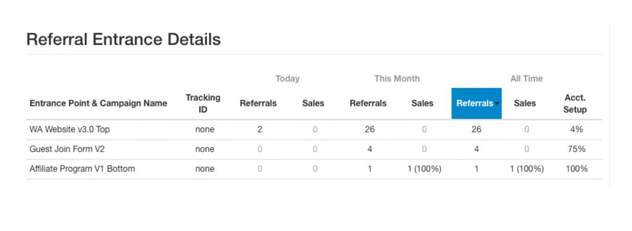632x231 pixels.
Task: Click the 4% Acct. Setup value
Action: coord(576,129)
